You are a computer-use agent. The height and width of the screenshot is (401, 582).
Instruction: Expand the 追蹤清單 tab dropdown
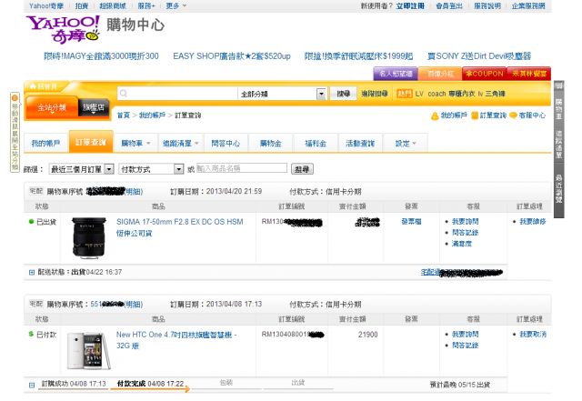196,144
